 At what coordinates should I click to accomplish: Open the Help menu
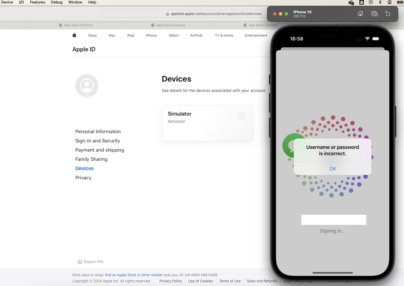pyautogui.click(x=92, y=2)
